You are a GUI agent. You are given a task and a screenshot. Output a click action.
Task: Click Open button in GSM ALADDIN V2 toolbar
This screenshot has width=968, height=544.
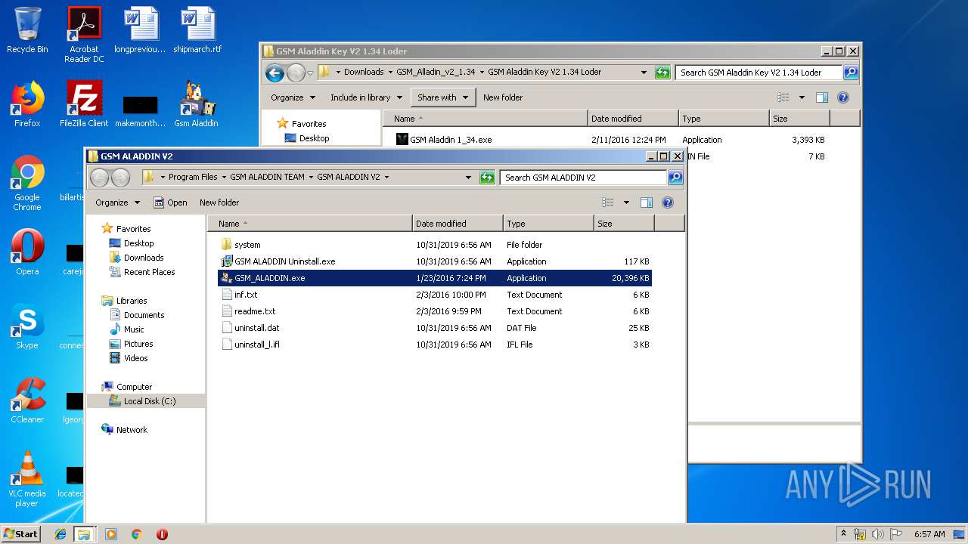pos(170,202)
